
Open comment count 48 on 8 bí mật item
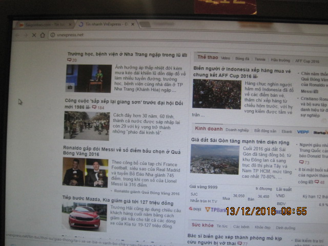pos(320,182)
